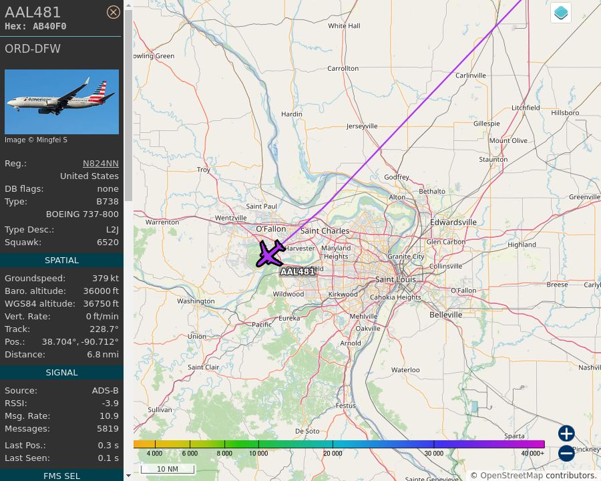Select the ORD-DFW route text
This screenshot has width=601, height=481.
(33, 49)
